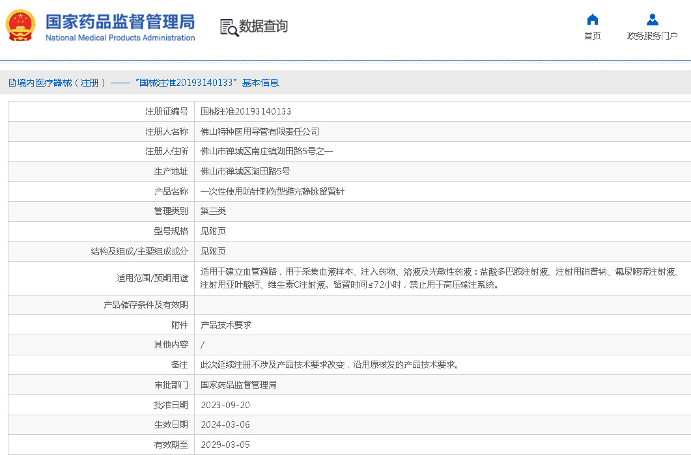691x455 pixels.
Task: Select the 产品名称 label
Action: click(171, 191)
